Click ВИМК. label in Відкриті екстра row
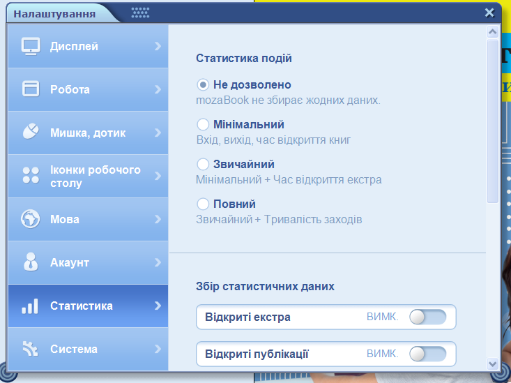This screenshot has width=511, height=383. (383, 317)
